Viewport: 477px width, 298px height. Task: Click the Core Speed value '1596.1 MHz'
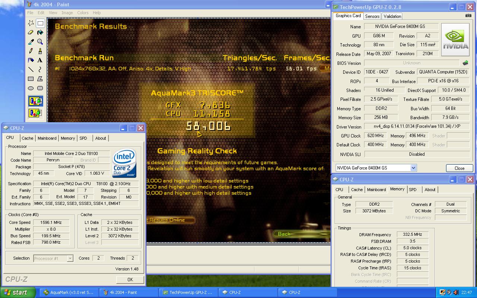pyautogui.click(x=51, y=222)
